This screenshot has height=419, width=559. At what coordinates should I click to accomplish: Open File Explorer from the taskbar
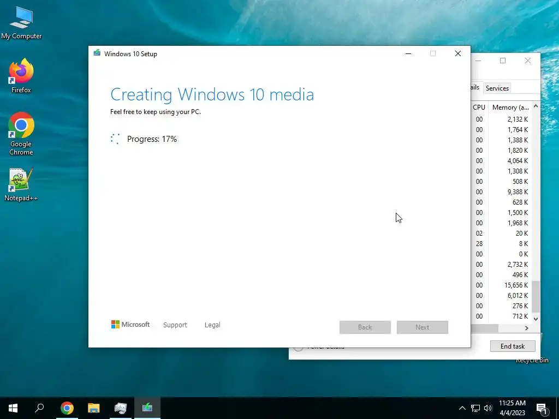94,408
